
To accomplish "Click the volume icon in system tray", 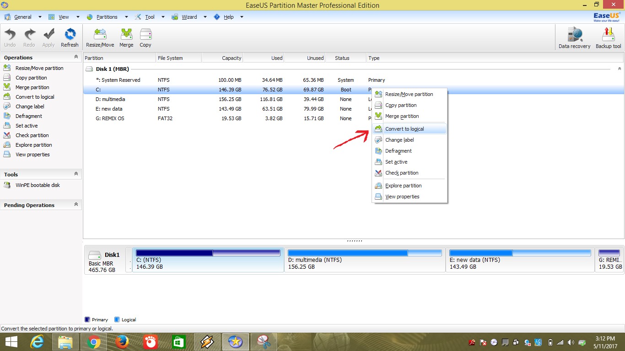I will pos(571,342).
